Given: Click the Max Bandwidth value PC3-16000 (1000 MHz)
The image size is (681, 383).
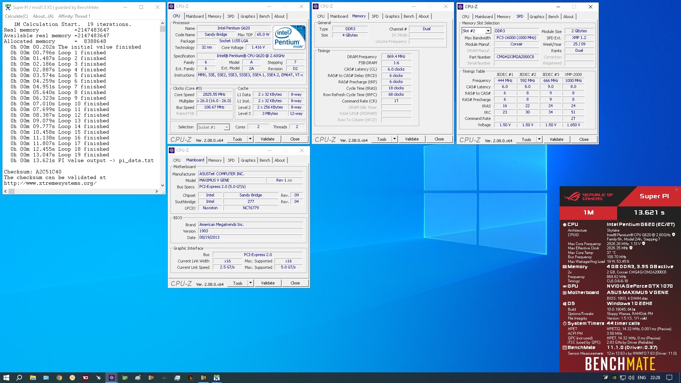Looking at the screenshot, I should point(516,38).
